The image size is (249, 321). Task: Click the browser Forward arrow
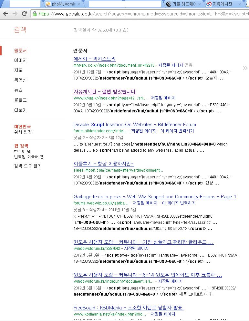[15, 14]
